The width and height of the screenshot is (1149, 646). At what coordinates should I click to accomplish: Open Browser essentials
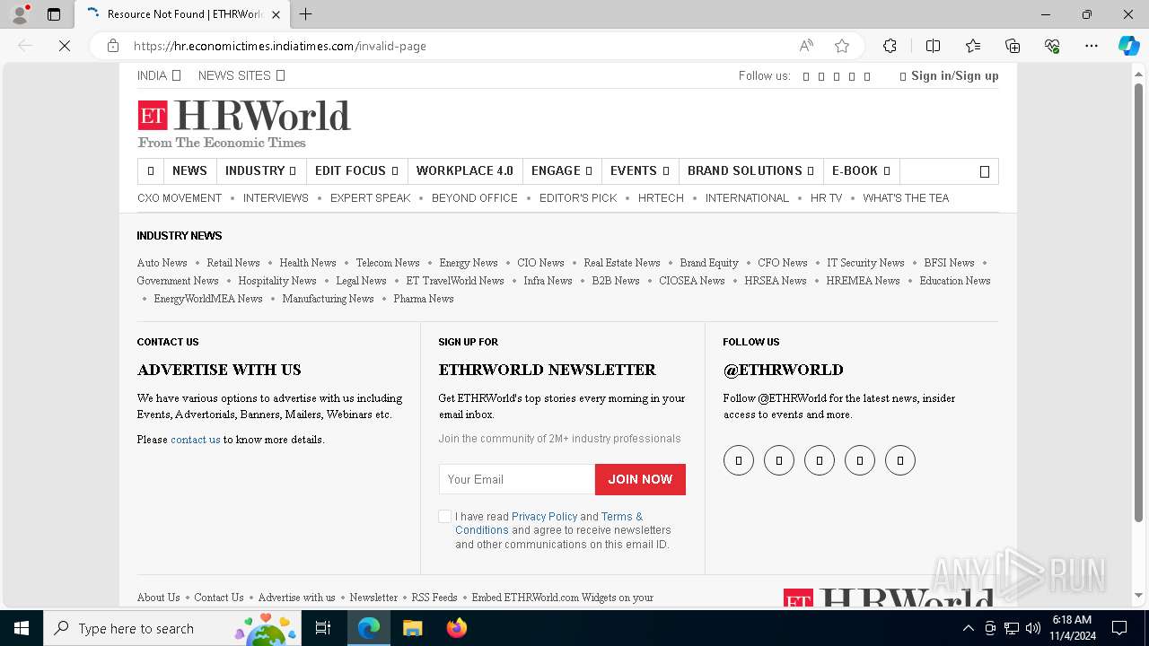pos(1052,46)
